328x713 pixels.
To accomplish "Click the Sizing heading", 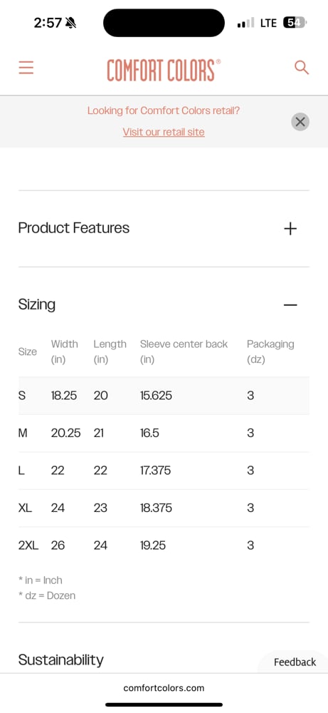I will [37, 304].
